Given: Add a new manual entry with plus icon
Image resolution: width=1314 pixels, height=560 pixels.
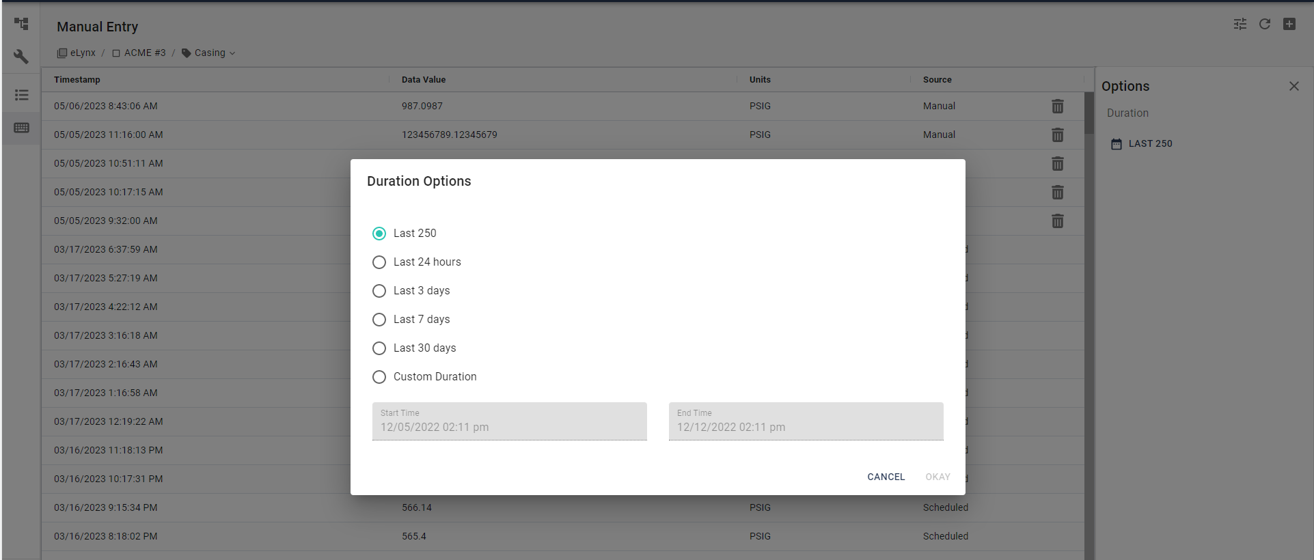Looking at the screenshot, I should coord(1289,24).
